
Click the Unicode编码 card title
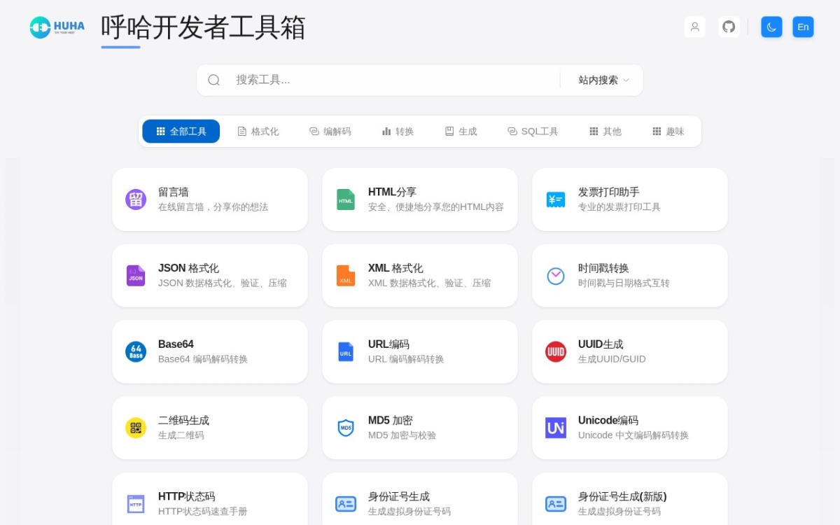point(608,421)
